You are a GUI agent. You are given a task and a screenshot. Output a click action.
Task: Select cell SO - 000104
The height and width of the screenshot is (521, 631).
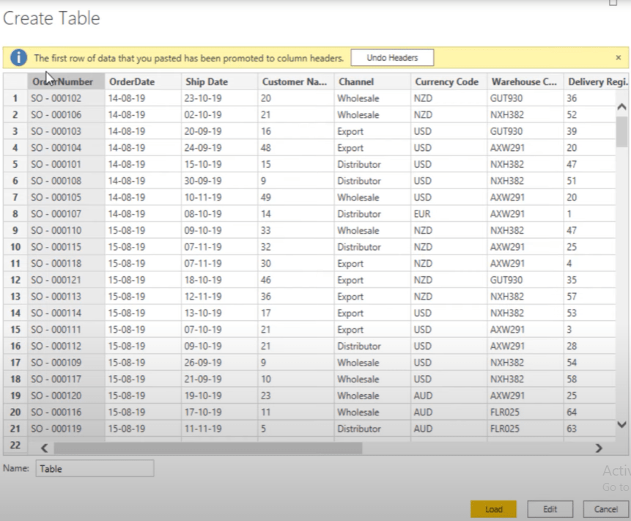coord(66,147)
